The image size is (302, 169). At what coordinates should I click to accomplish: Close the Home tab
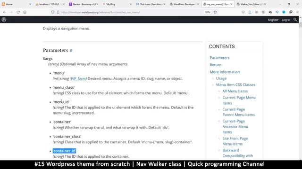(x=30, y=4)
